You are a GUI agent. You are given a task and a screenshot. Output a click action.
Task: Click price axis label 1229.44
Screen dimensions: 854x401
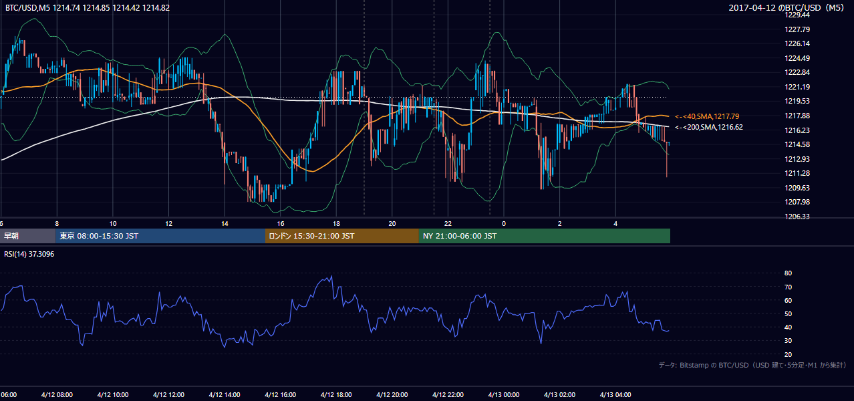point(798,15)
